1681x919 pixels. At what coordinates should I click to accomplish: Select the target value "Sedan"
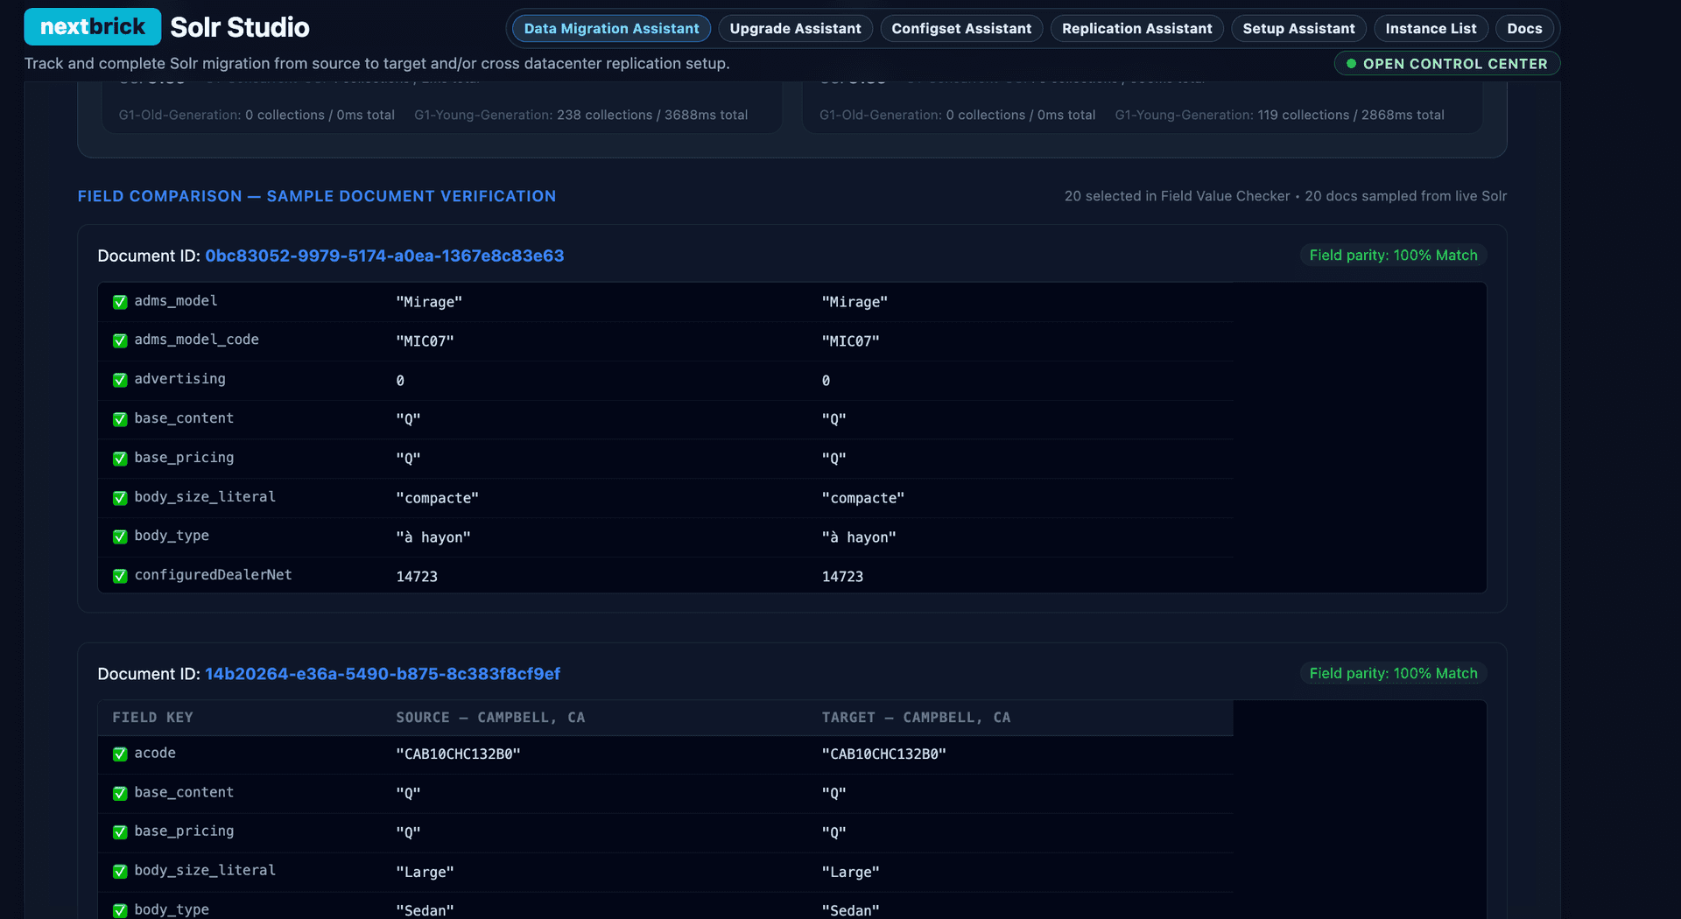click(x=850, y=911)
